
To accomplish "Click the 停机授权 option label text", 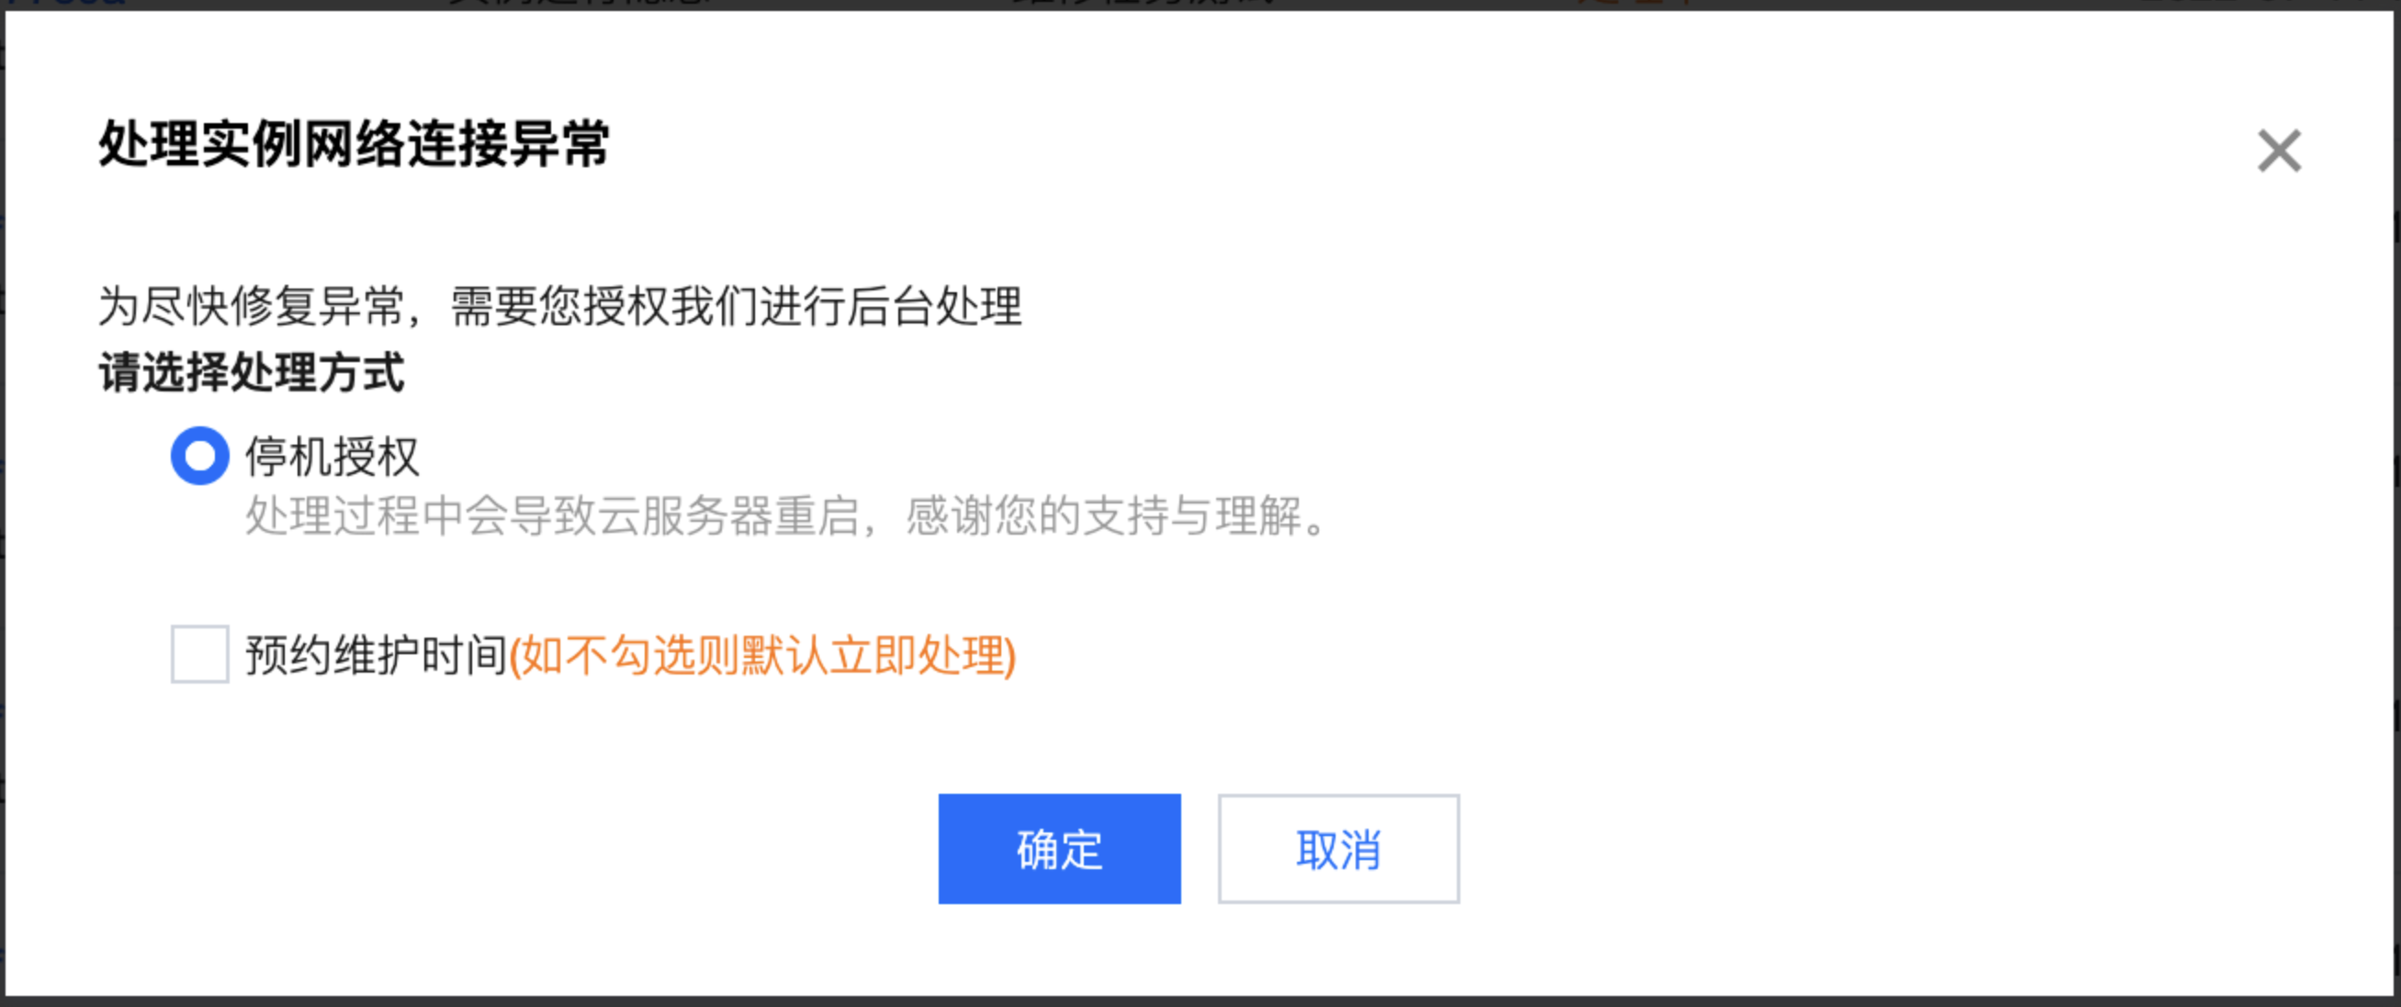I will tap(333, 457).
